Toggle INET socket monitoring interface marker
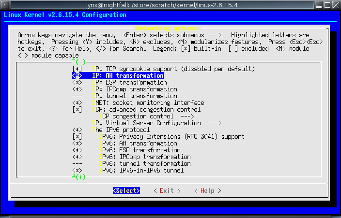The image size is (341, 218). 77,103
